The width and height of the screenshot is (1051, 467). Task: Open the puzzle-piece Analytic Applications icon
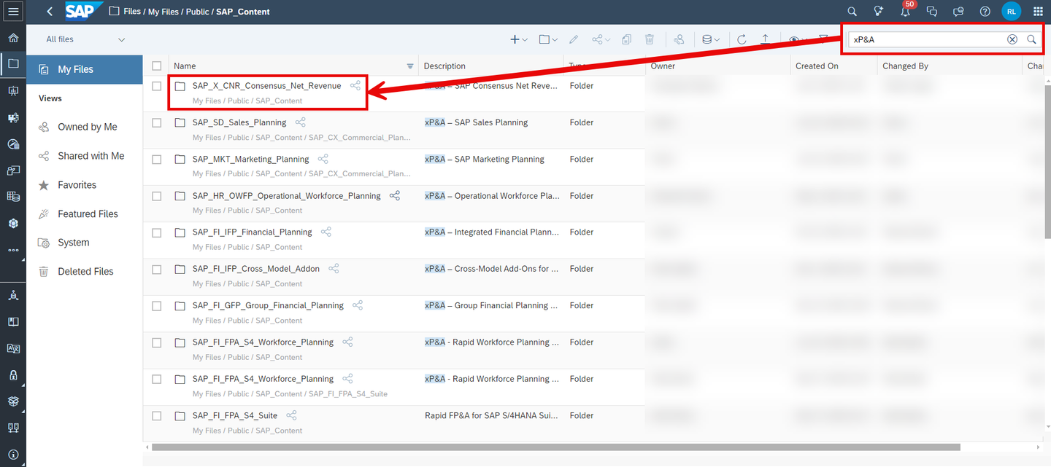click(x=13, y=117)
